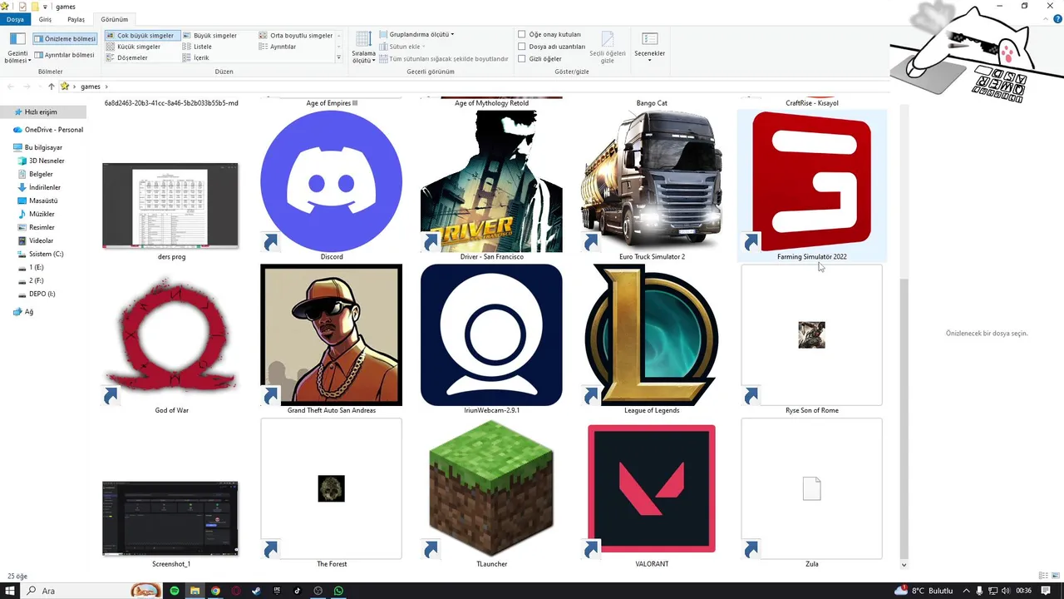The image size is (1064, 599).
Task: Select the God of War shortcut
Action: click(x=171, y=335)
